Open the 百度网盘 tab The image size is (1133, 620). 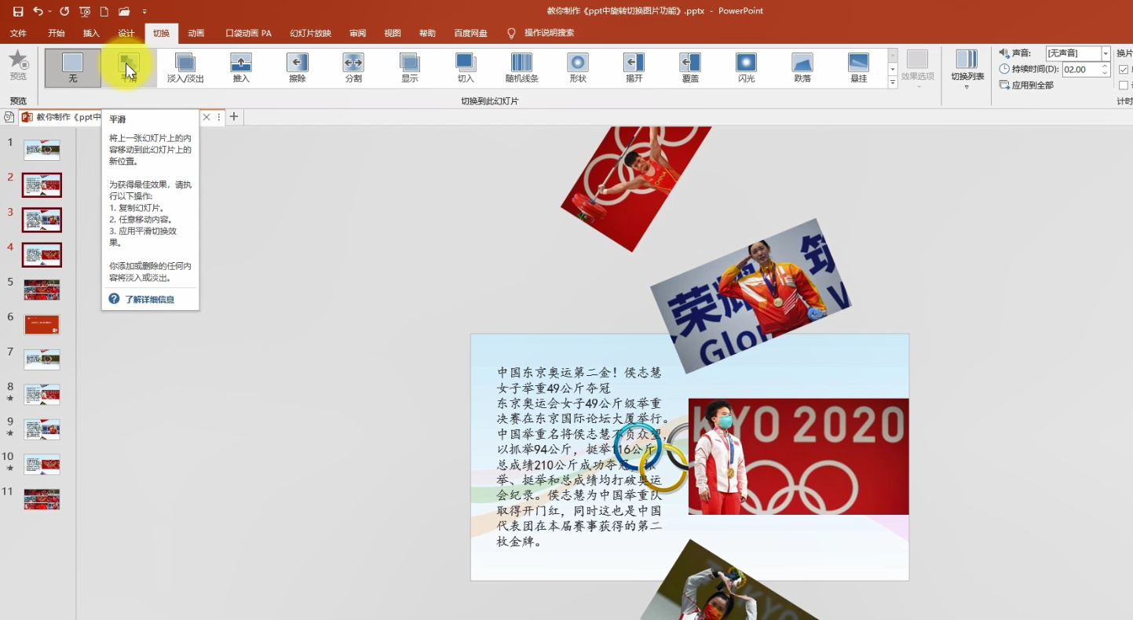tap(470, 33)
